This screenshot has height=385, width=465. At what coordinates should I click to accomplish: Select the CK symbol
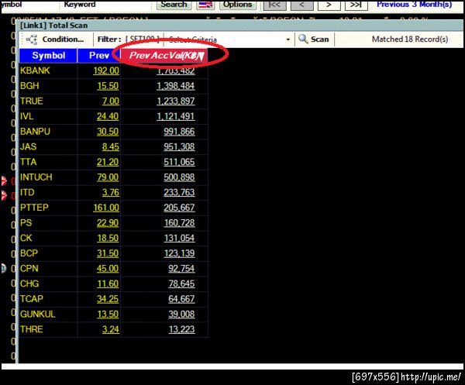click(x=26, y=238)
